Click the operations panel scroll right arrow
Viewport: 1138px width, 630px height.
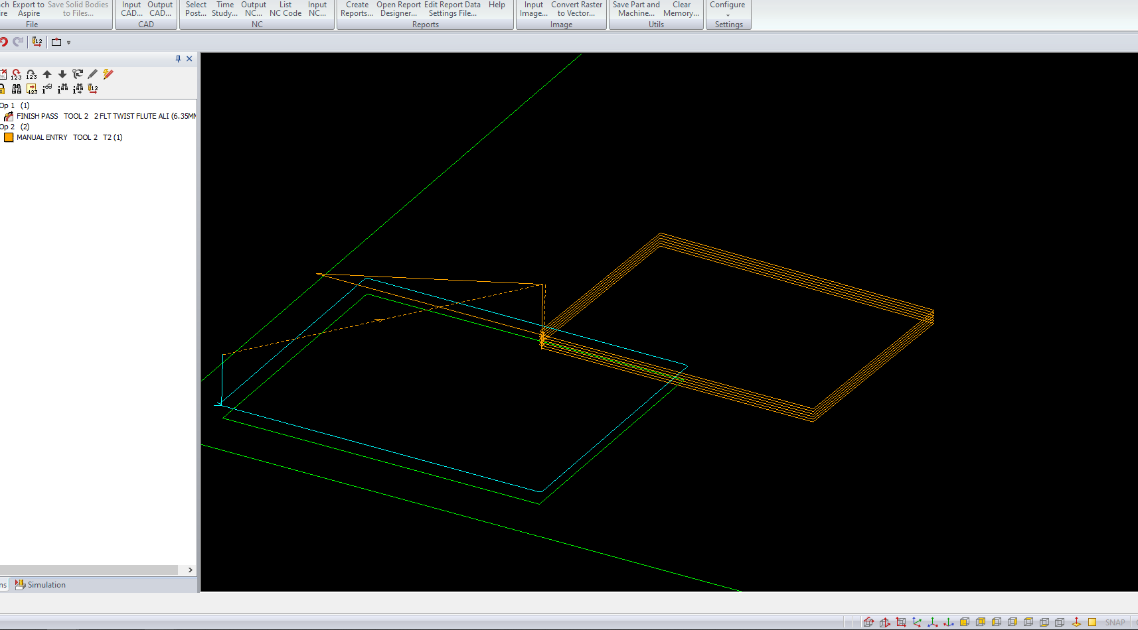[x=191, y=570]
